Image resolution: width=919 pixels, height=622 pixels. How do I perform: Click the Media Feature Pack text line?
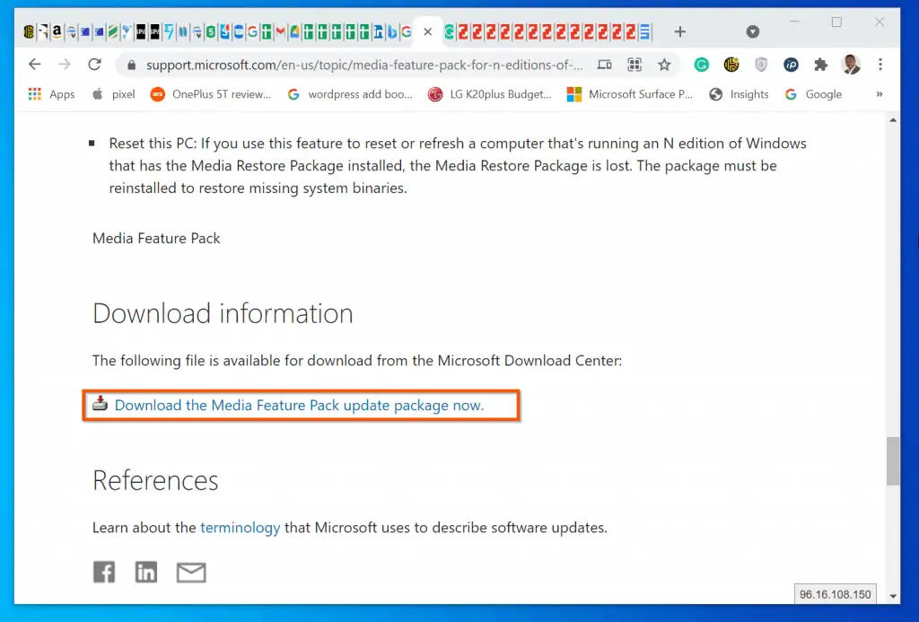click(x=156, y=238)
